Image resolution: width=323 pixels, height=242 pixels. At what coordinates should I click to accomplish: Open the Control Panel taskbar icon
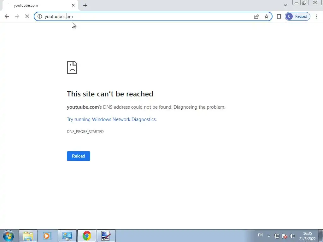coord(67,236)
